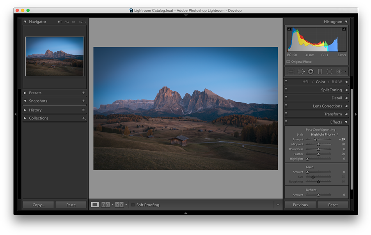Show the top module picker arrow
The image size is (371, 235).
coord(186,15)
